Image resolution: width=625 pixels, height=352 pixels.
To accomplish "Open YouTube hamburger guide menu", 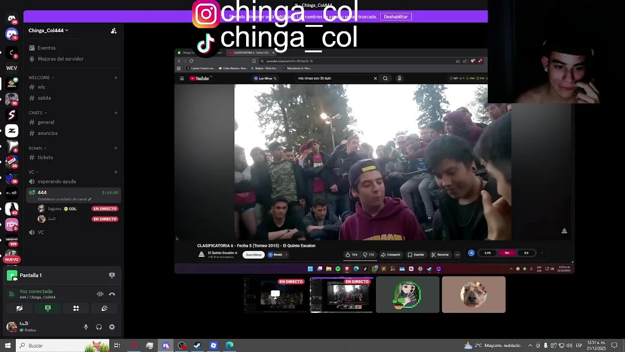I will (x=182, y=78).
